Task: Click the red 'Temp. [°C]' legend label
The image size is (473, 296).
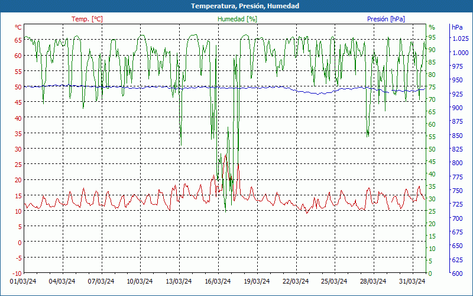Action: coord(87,19)
